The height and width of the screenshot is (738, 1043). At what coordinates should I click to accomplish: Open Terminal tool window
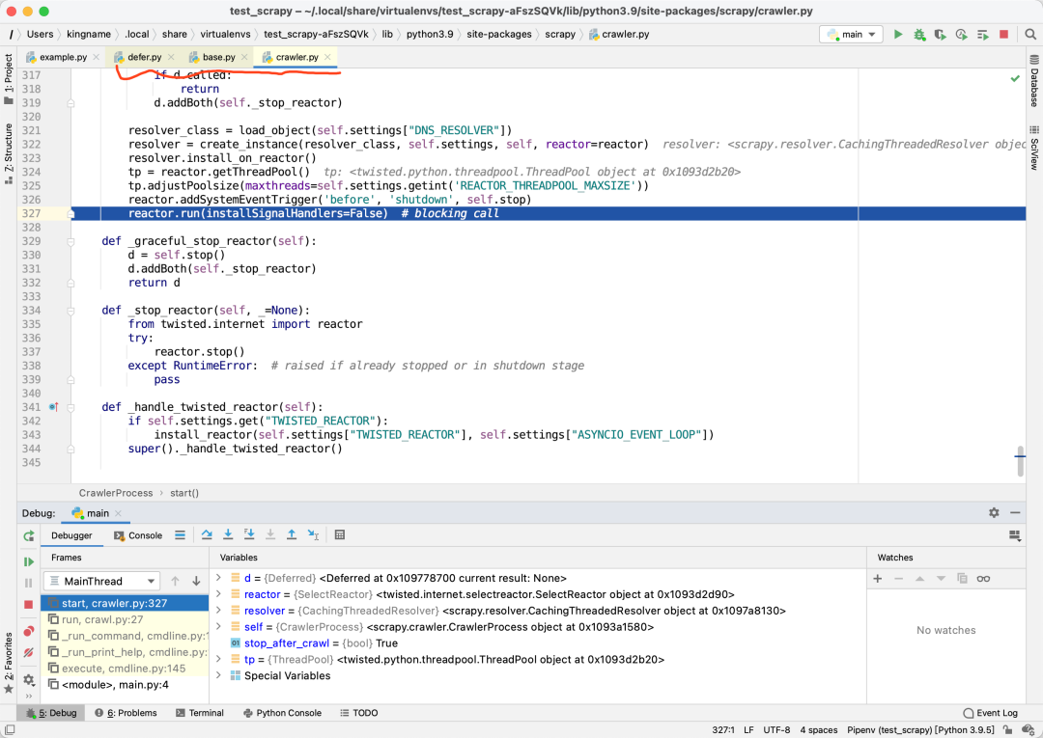tap(200, 713)
